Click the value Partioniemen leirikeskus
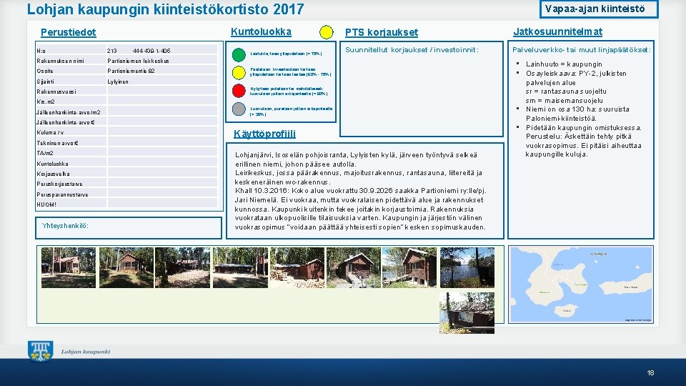The image size is (686, 386). [x=138, y=61]
